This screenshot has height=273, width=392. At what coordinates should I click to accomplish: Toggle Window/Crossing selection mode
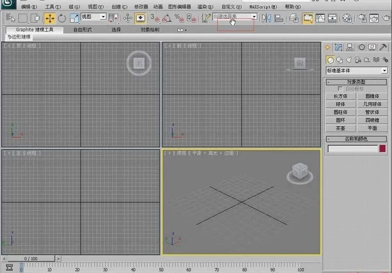[35, 18]
